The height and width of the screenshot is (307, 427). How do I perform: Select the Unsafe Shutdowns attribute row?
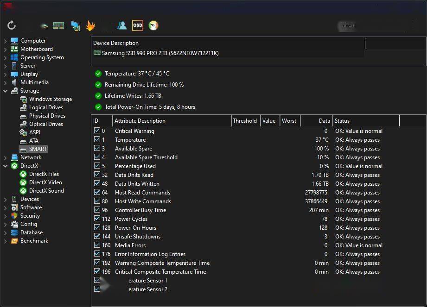click(137, 237)
